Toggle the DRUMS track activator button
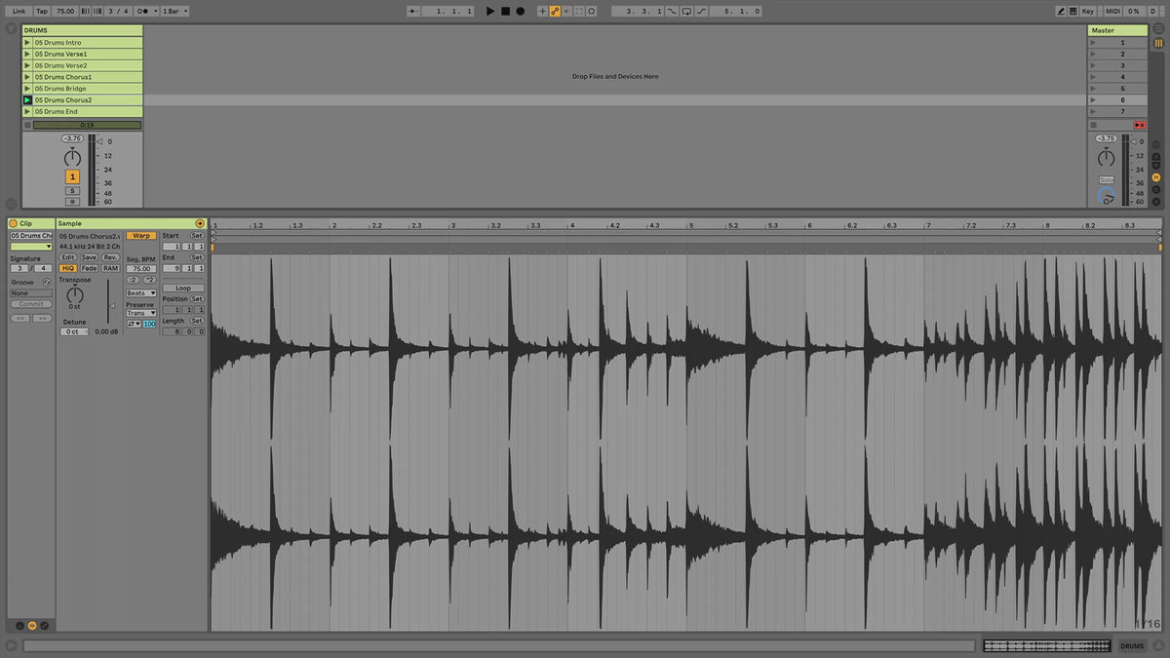Image resolution: width=1170 pixels, height=658 pixels. pyautogui.click(x=72, y=176)
